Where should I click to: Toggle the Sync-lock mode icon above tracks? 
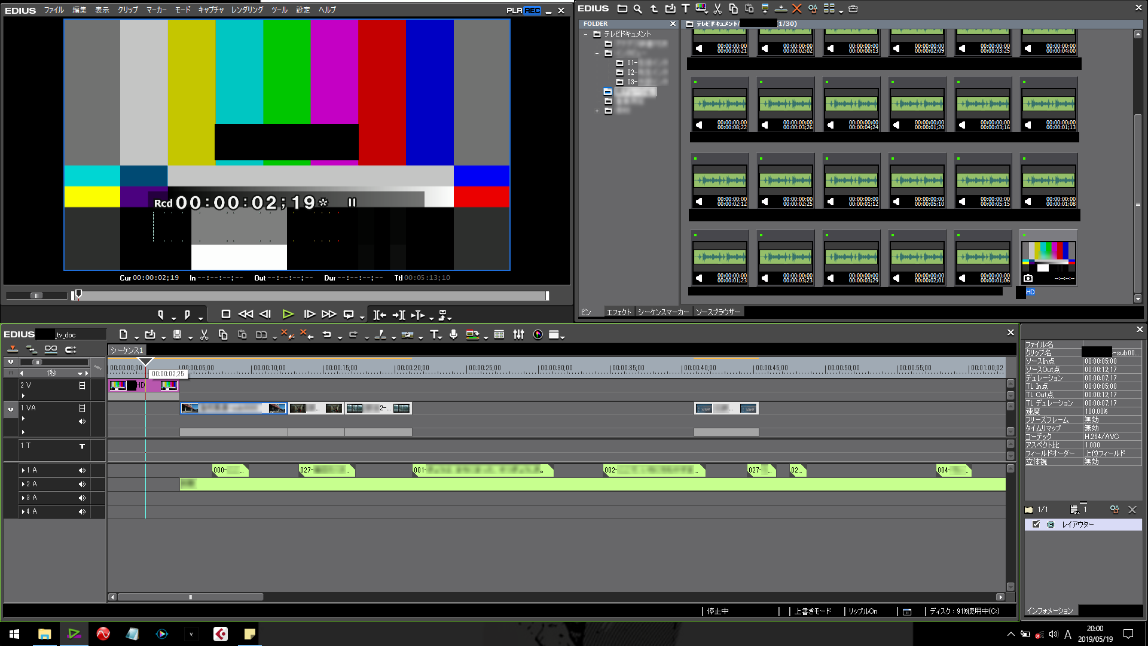point(32,349)
